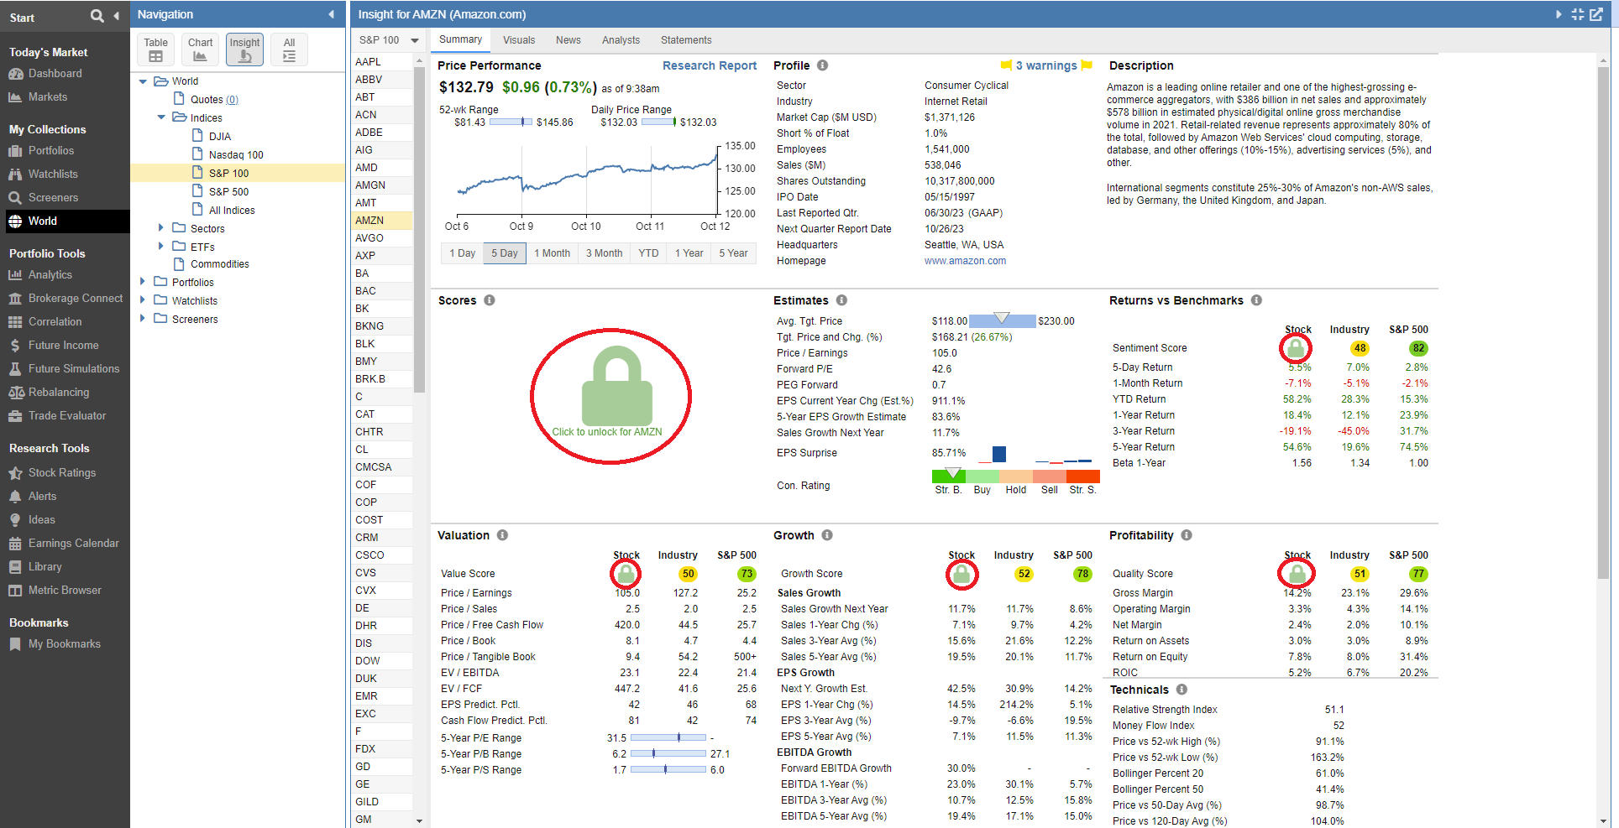Viewport: 1619px width, 828px height.
Task: Open Analytics under Portfolio Tools
Action: tap(50, 275)
